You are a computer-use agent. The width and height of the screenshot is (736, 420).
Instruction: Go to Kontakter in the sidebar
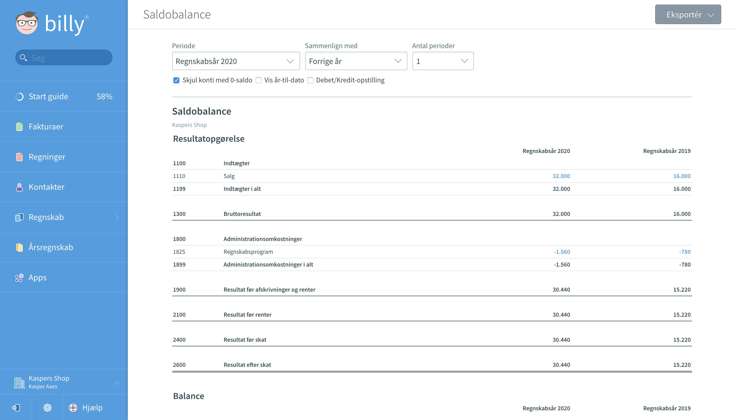click(x=64, y=187)
